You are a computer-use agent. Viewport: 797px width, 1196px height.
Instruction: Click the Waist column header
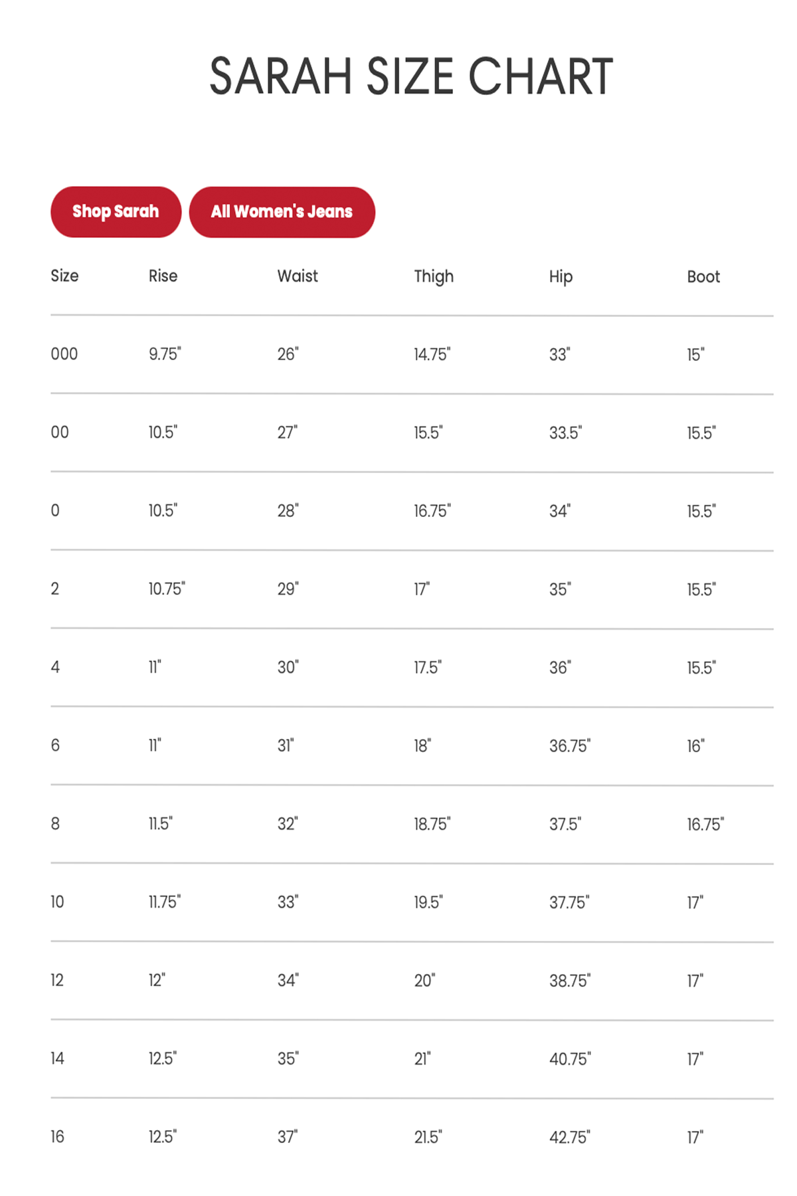point(298,276)
